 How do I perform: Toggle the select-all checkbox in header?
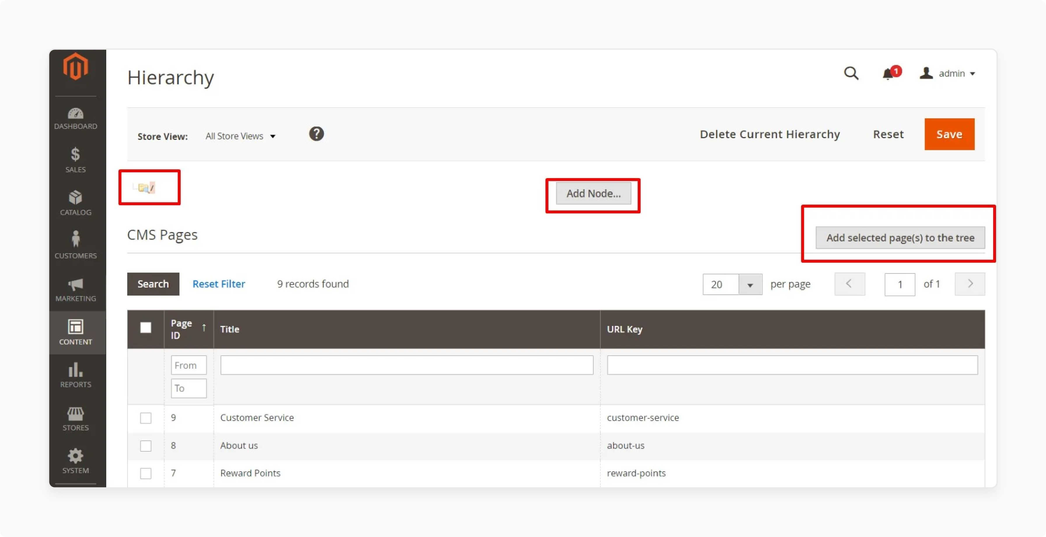146,327
